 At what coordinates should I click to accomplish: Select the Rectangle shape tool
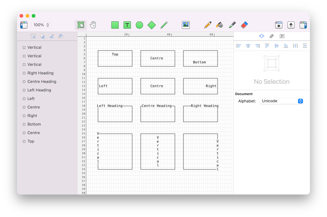tap(115, 25)
